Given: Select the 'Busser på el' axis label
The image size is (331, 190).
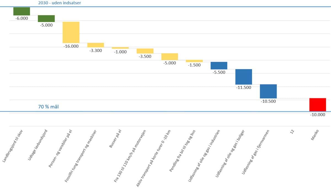Looking at the screenshot, I should 115,138.
